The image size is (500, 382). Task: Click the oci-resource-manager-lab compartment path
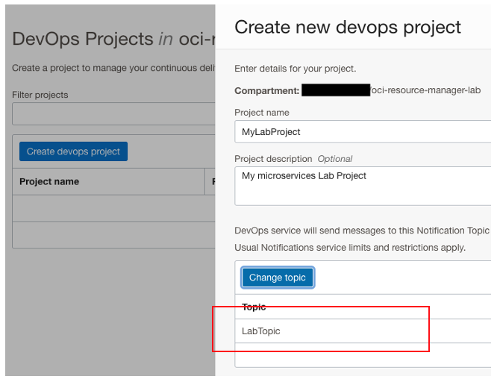[x=427, y=90]
